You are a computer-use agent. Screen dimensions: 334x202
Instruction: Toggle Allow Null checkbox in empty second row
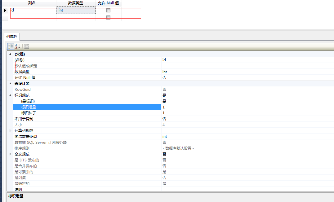click(109, 17)
